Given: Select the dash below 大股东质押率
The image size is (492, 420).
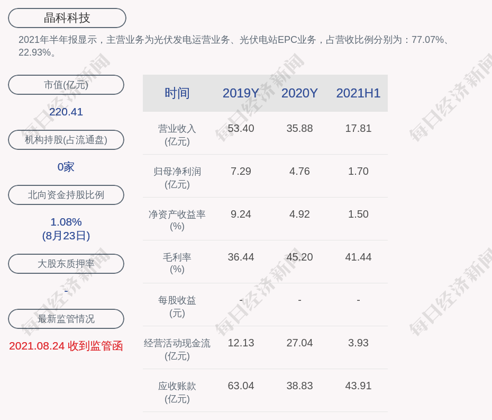Looking at the screenshot, I should [66, 291].
